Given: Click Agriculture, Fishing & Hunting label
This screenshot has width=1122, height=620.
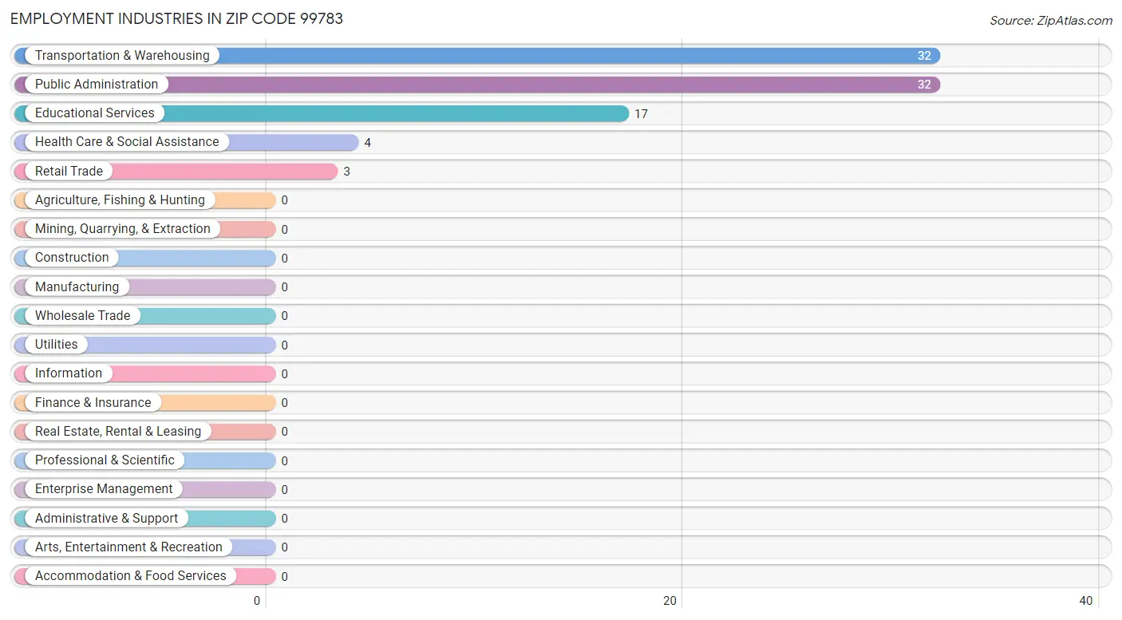Looking at the screenshot, I should click(120, 200).
